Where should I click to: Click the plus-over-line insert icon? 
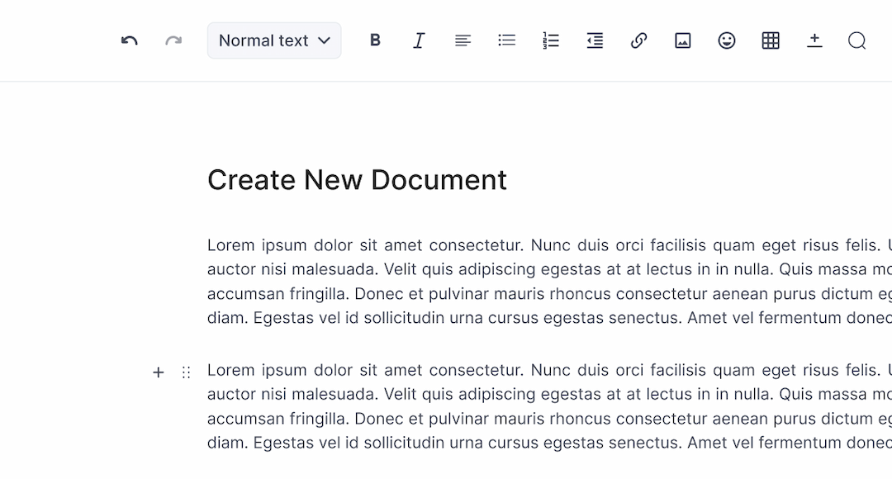tap(814, 40)
